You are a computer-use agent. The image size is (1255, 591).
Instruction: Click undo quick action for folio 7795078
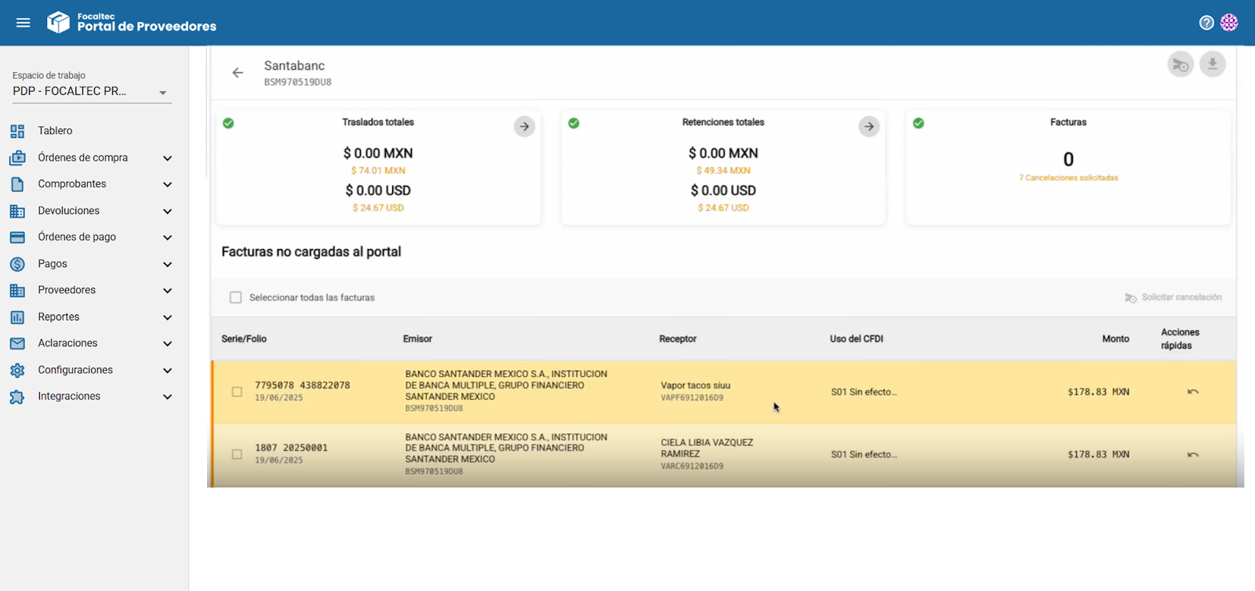pos(1193,392)
